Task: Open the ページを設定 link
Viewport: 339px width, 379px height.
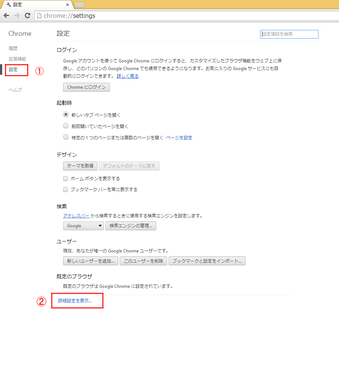Action: 179,138
